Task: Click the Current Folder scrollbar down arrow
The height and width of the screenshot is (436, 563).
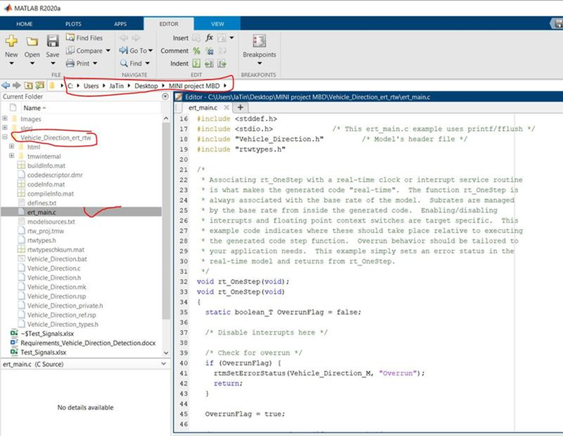Action: [x=166, y=353]
